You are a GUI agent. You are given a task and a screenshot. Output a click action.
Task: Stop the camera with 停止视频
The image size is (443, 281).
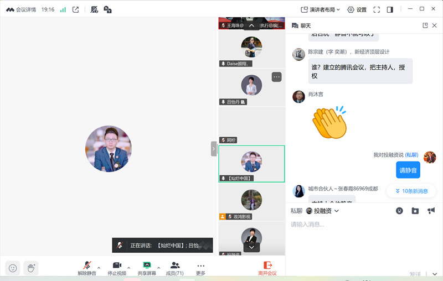(x=116, y=268)
